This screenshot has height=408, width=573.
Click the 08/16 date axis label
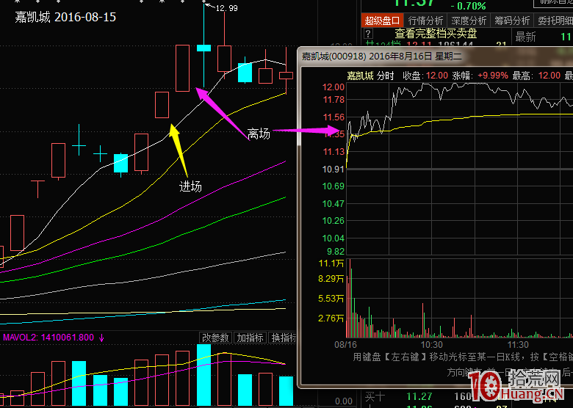click(345, 344)
